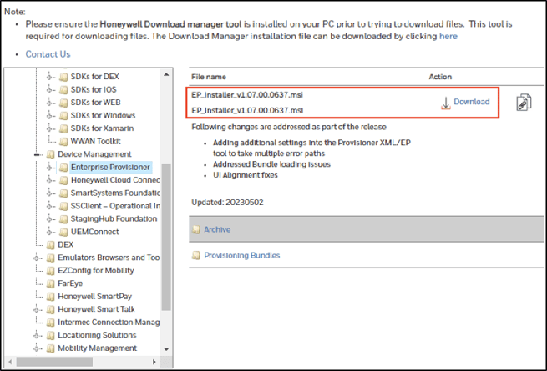Select SDKs for WEB in tree

tap(95, 103)
